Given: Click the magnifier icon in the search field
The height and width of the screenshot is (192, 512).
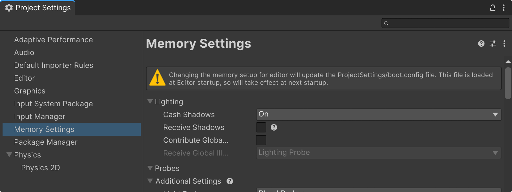Looking at the screenshot, I should pos(386,23).
